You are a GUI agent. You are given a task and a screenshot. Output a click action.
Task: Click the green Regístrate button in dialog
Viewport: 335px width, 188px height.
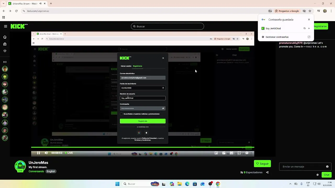[x=143, y=121]
